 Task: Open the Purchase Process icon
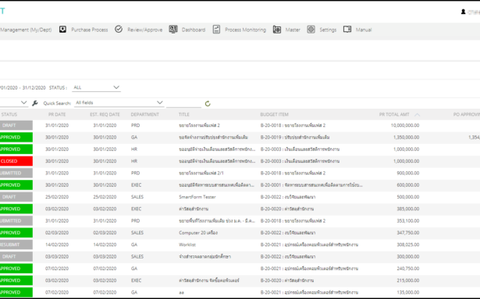62,30
